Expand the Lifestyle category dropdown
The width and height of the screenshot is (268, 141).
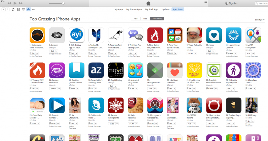pyautogui.click(x=260, y=20)
